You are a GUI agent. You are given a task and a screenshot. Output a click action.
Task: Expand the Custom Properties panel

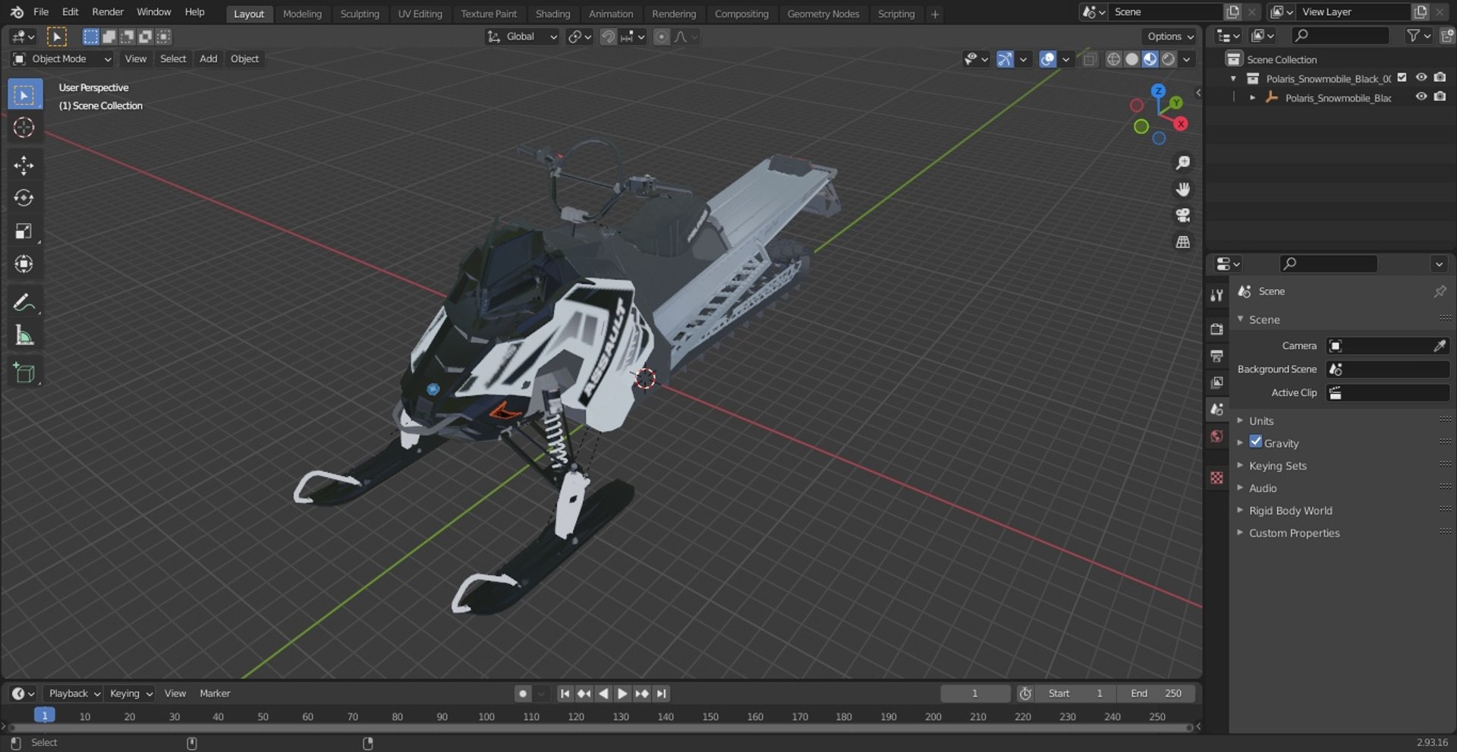(x=1294, y=533)
